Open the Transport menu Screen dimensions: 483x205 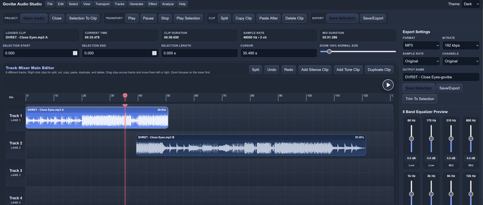coord(103,4)
